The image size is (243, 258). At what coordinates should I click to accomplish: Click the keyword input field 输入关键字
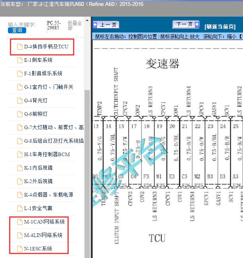click(x=22, y=25)
